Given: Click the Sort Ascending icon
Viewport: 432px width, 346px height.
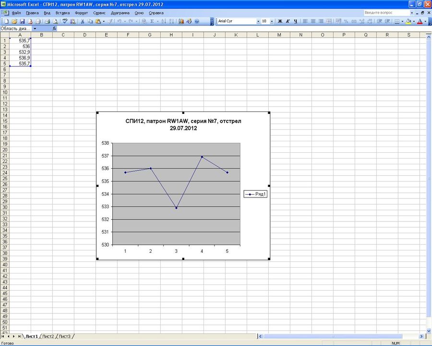Looking at the screenshot, I should [164, 22].
